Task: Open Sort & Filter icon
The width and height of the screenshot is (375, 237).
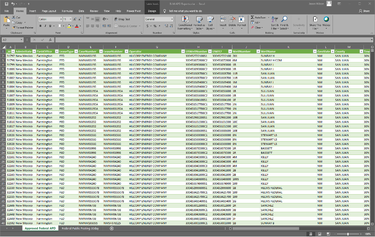Action: [274, 19]
